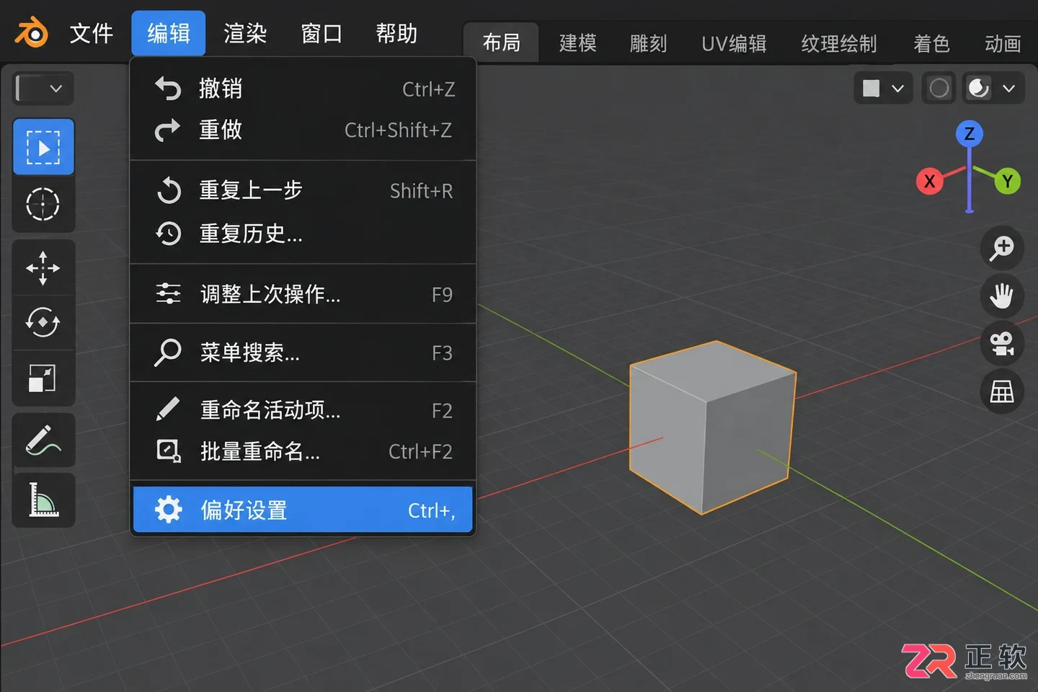Click the pencil icon beside 重命名活动项
This screenshot has height=692, width=1038.
[x=168, y=409]
